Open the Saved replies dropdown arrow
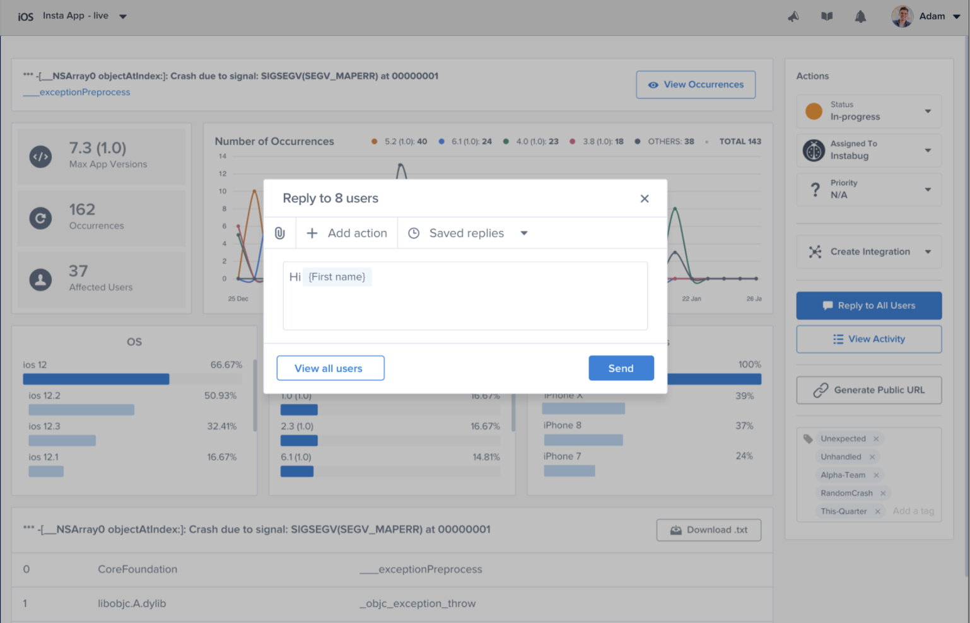Viewport: 970px width, 623px height. pyautogui.click(x=524, y=233)
